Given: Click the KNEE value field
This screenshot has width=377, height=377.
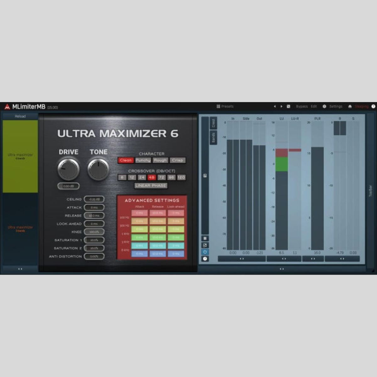Looking at the screenshot, I should point(94,232).
